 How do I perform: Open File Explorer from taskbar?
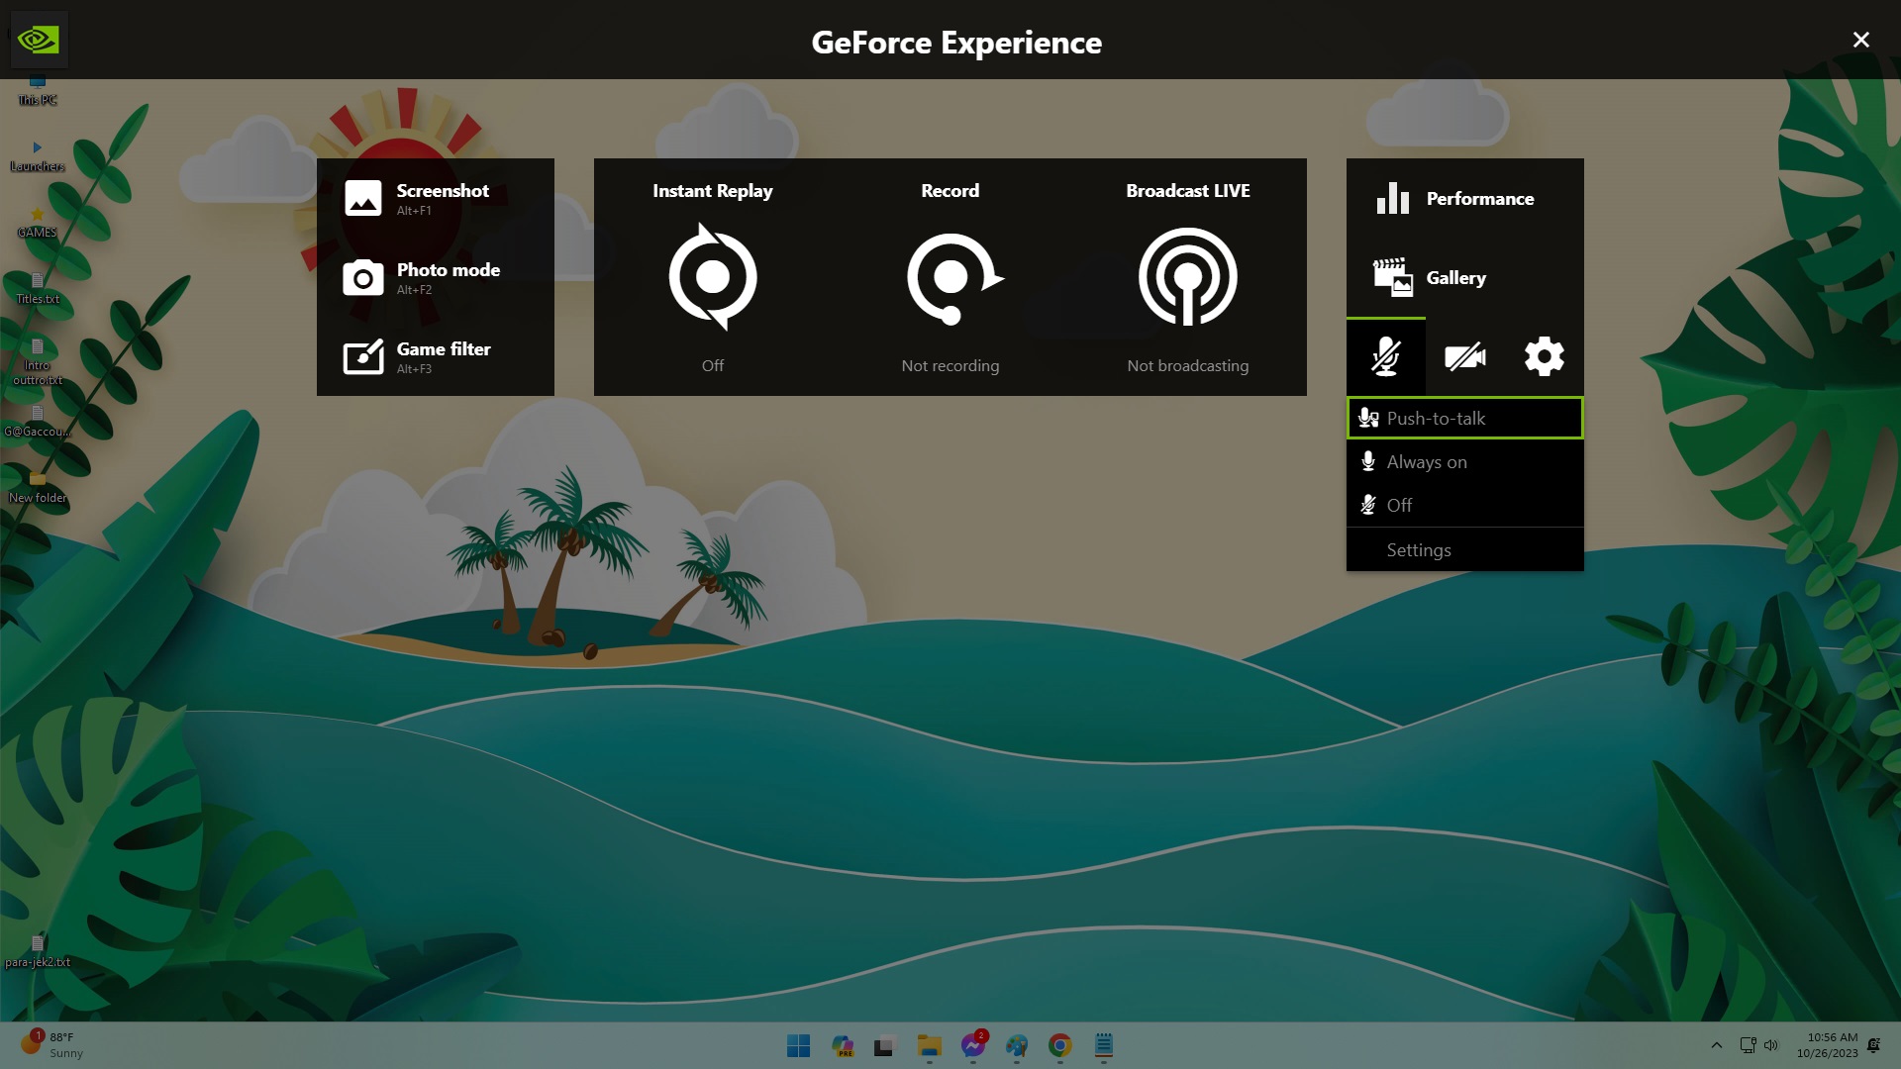click(x=929, y=1045)
